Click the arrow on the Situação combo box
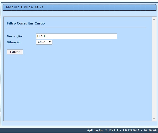The height and width of the screenshot is (133, 158). (x=50, y=42)
